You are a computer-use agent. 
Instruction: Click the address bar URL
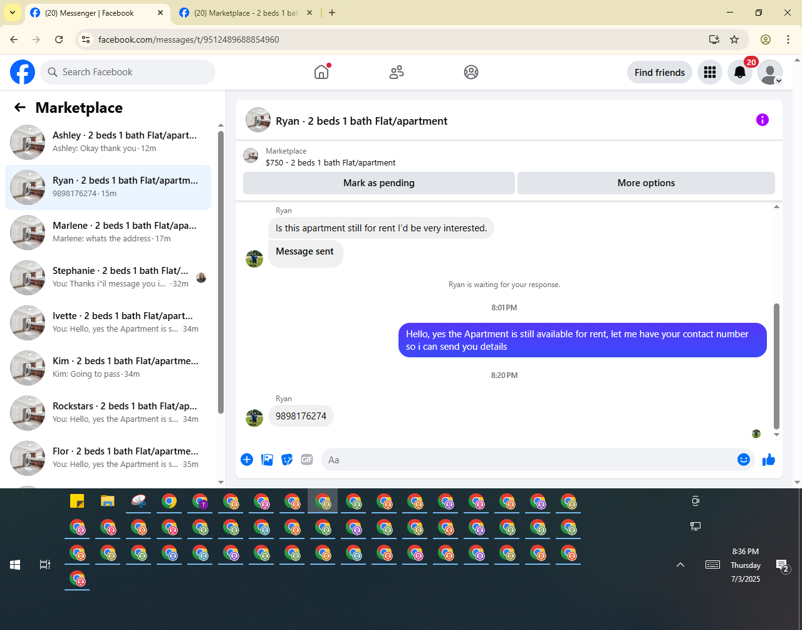[189, 39]
